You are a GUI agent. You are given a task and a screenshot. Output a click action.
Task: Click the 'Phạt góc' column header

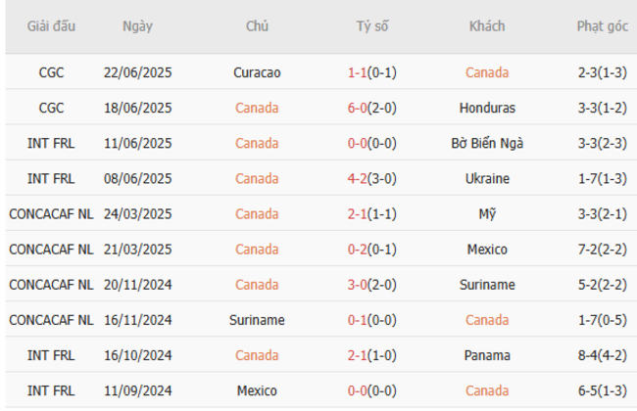tap(602, 26)
